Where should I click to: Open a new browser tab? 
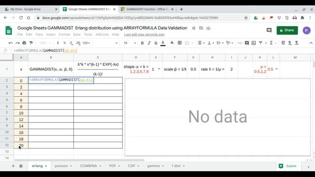[x=182, y=9]
